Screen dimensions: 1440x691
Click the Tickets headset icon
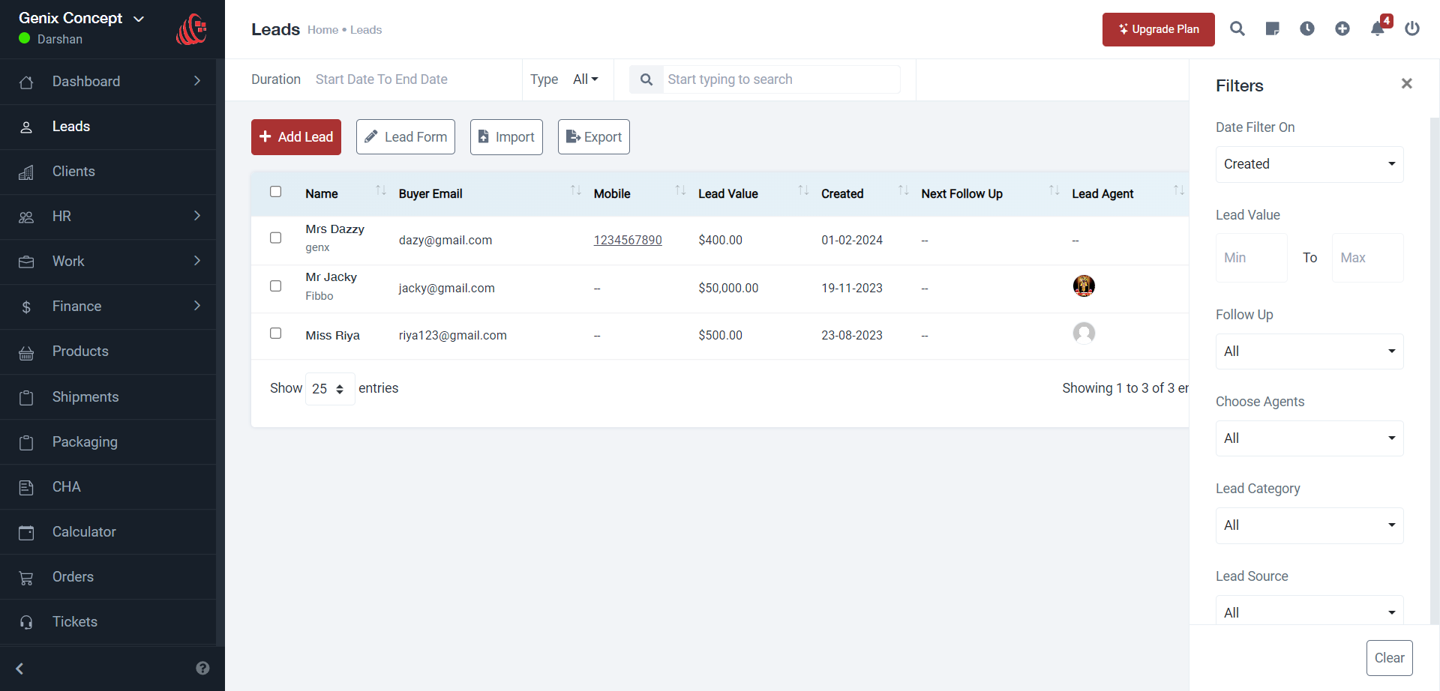tap(26, 622)
